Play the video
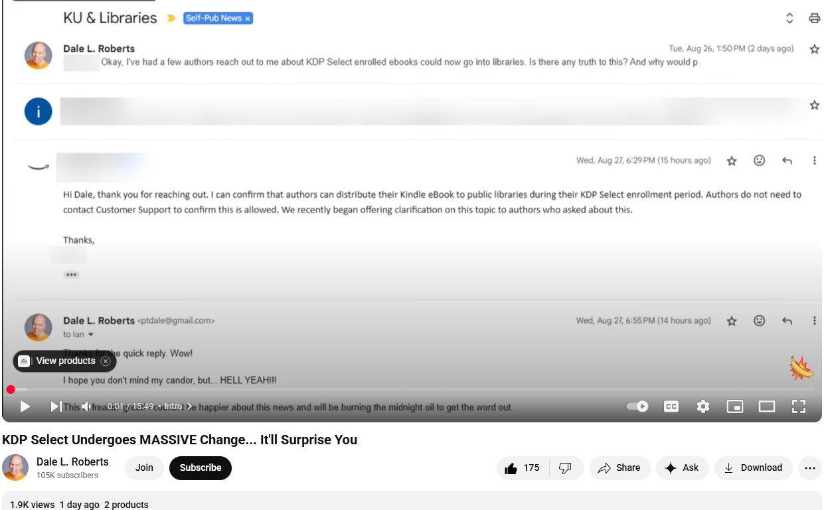The image size is (830, 510). tap(25, 406)
